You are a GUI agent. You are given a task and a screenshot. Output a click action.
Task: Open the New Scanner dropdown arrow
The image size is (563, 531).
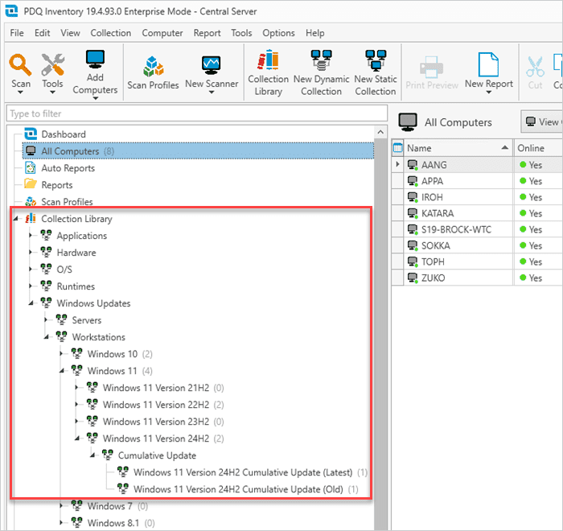tap(212, 93)
